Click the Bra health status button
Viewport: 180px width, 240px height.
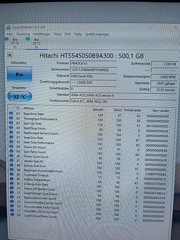point(20,74)
